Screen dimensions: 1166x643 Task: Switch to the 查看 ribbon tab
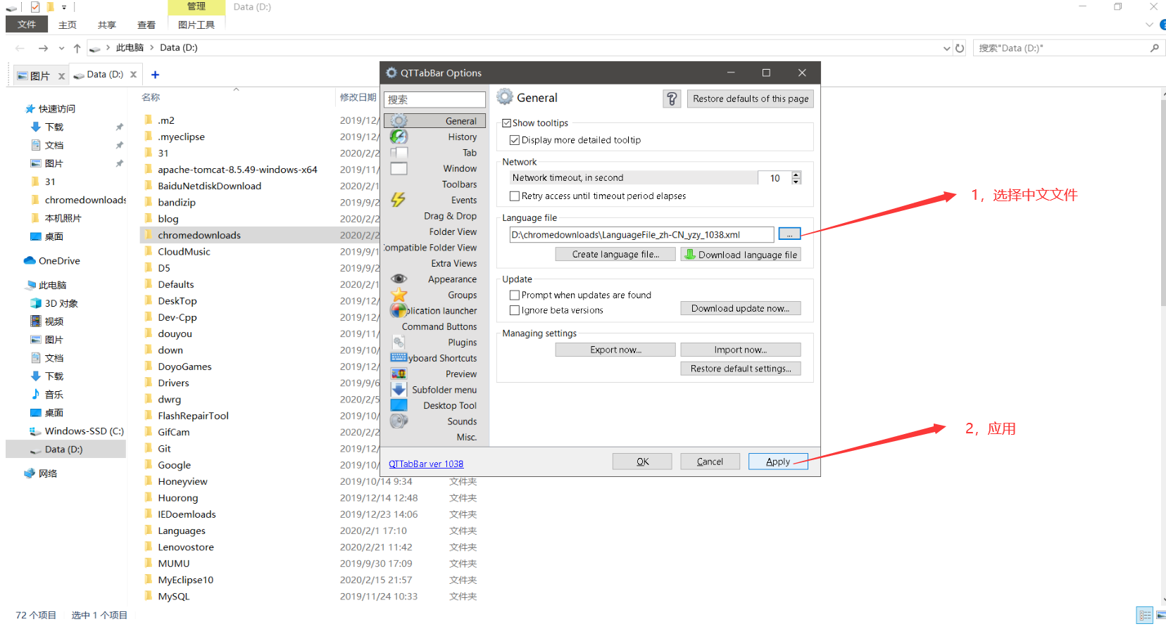(x=146, y=25)
